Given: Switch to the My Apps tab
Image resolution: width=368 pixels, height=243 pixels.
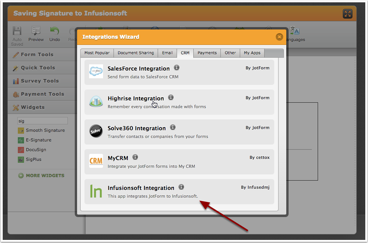Looking at the screenshot, I should [x=252, y=53].
